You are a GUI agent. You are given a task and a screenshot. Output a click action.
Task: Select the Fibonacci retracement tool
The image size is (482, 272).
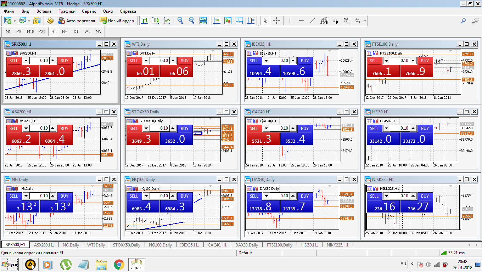[335, 21]
